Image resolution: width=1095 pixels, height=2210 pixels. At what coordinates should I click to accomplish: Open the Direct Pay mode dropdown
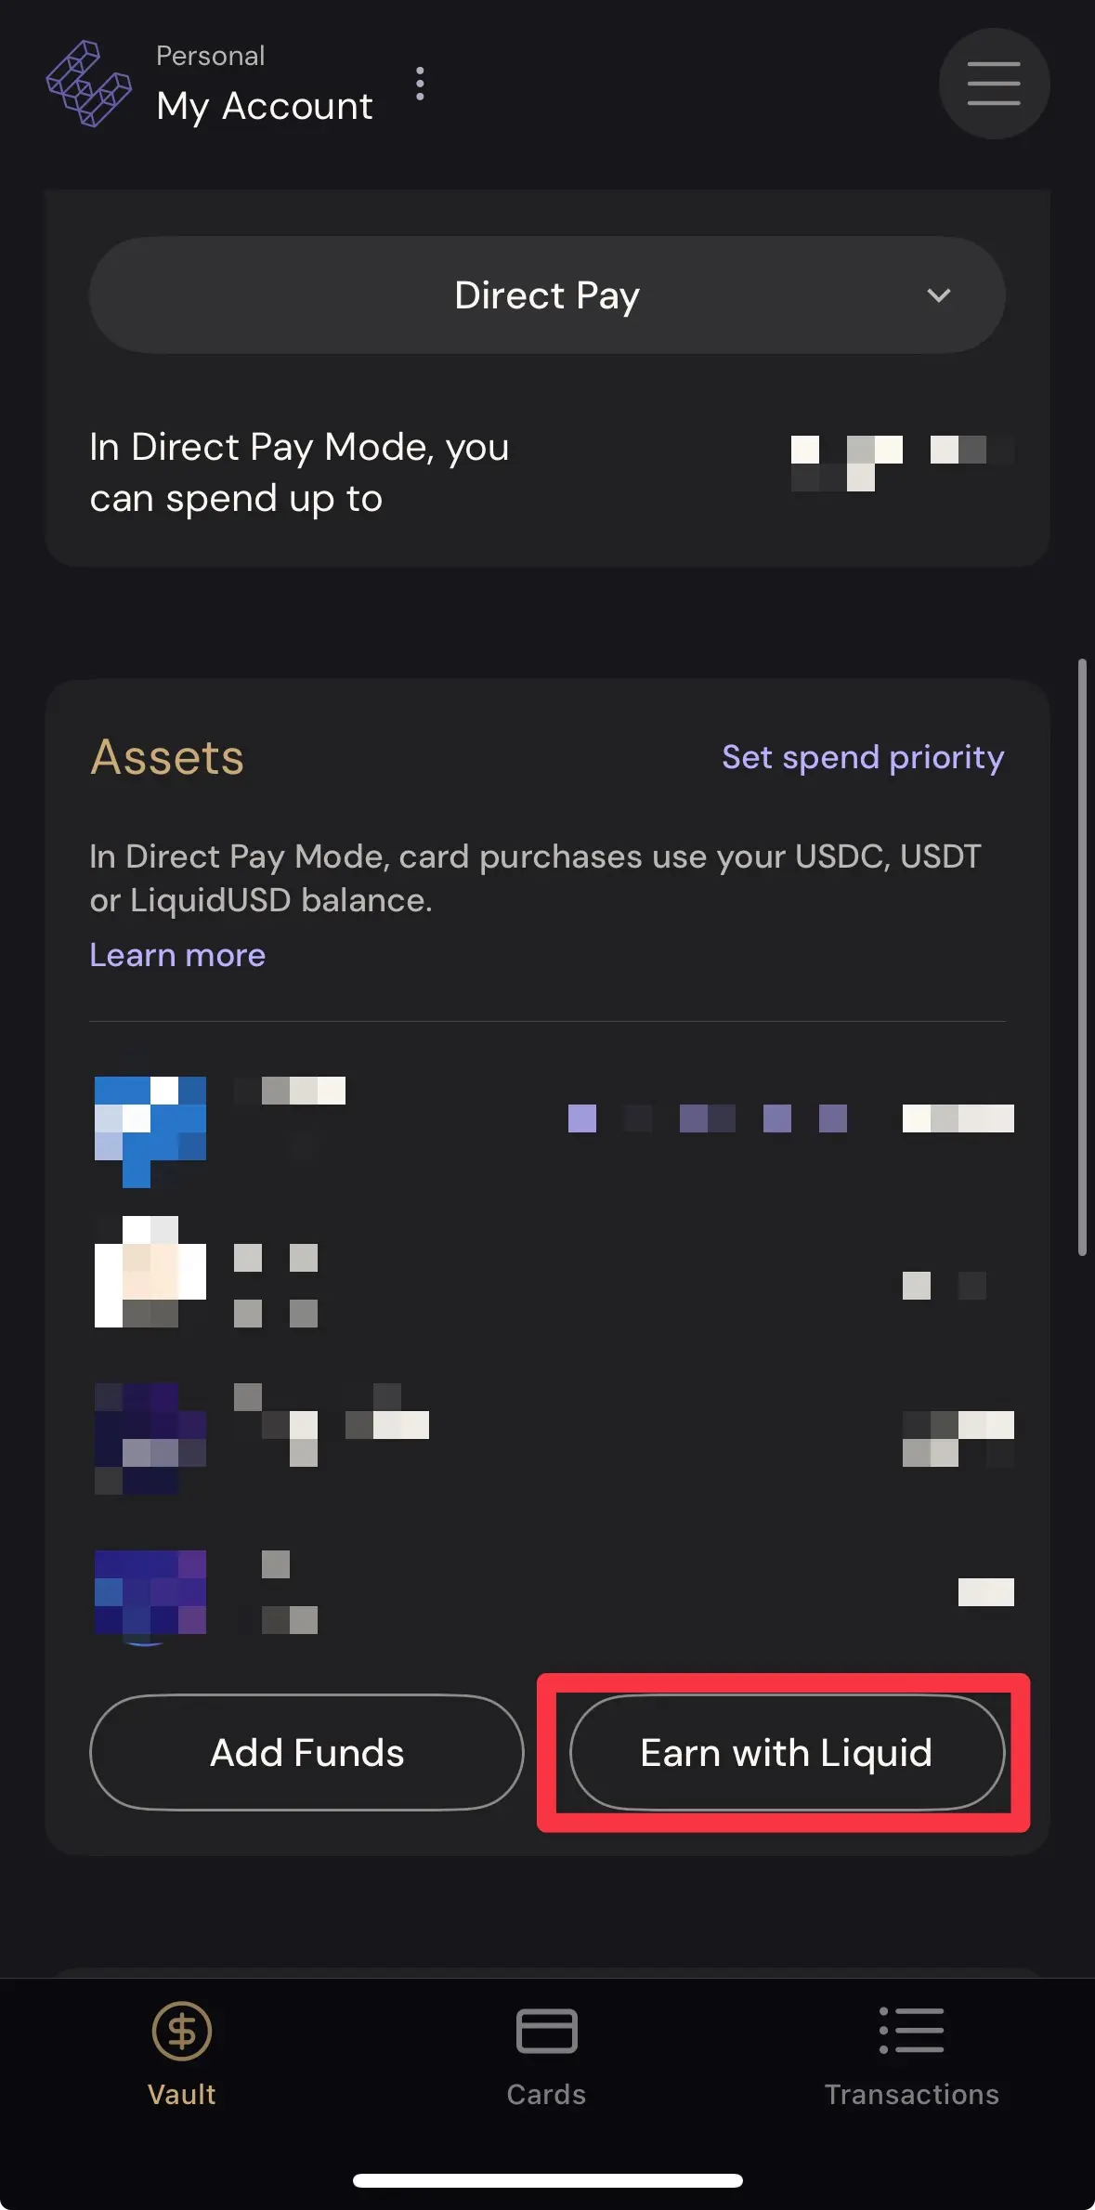[x=546, y=295]
